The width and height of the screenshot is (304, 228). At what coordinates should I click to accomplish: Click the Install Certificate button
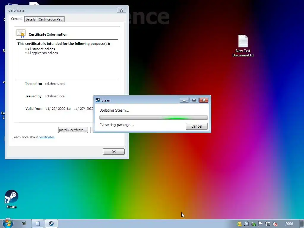(x=73, y=130)
